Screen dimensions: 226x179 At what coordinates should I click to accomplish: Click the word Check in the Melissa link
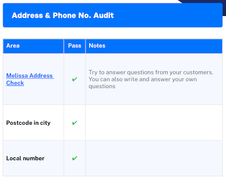coord(15,83)
